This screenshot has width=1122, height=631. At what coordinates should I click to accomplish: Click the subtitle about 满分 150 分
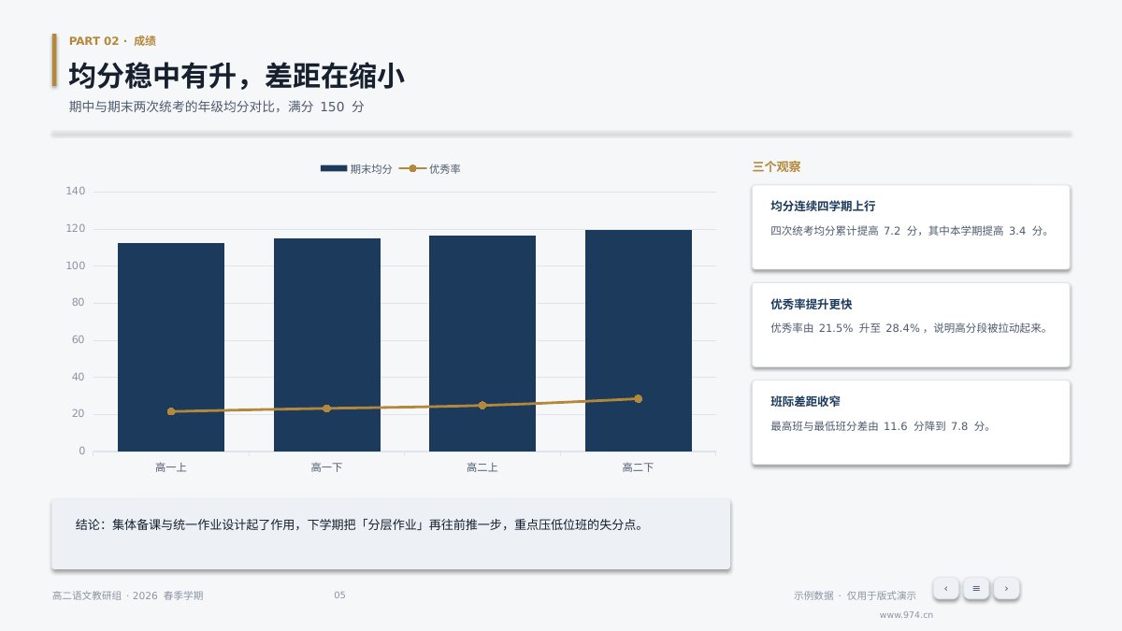pos(216,107)
